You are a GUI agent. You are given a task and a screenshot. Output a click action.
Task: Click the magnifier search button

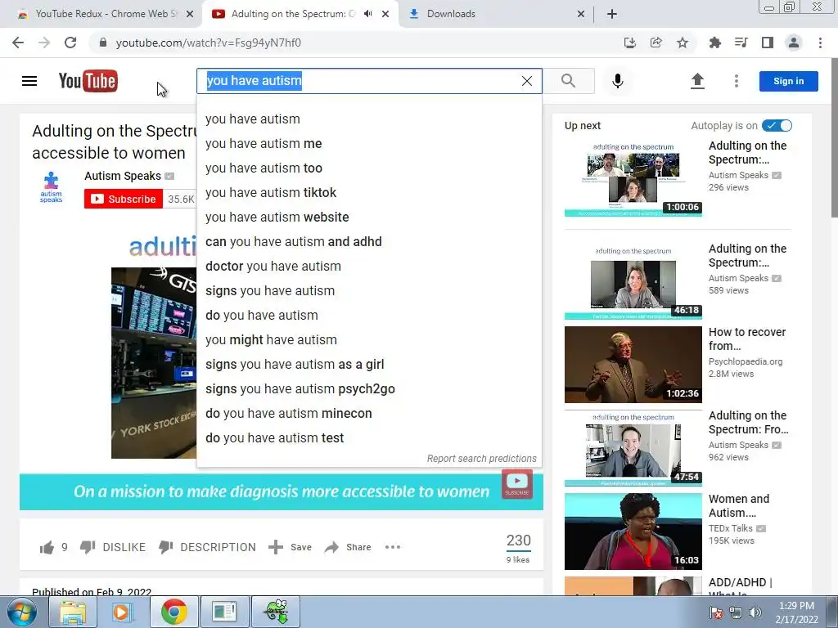(569, 81)
